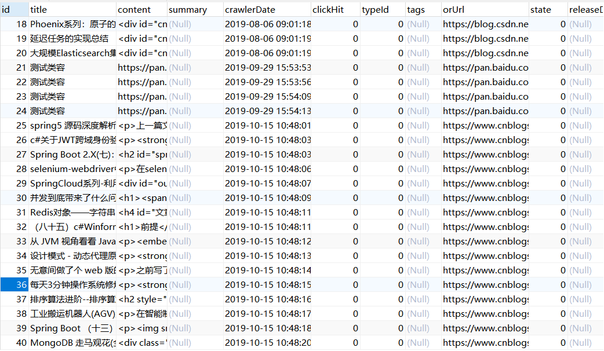Image resolution: width=604 pixels, height=351 pixels.
Task: Select the orUrl cell in row 36
Action: point(485,285)
